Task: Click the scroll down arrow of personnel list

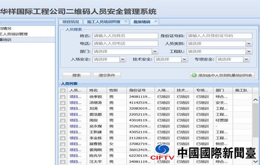Action: 256,161
